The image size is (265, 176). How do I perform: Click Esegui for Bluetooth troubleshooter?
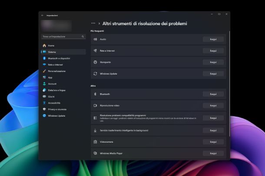click(213, 94)
